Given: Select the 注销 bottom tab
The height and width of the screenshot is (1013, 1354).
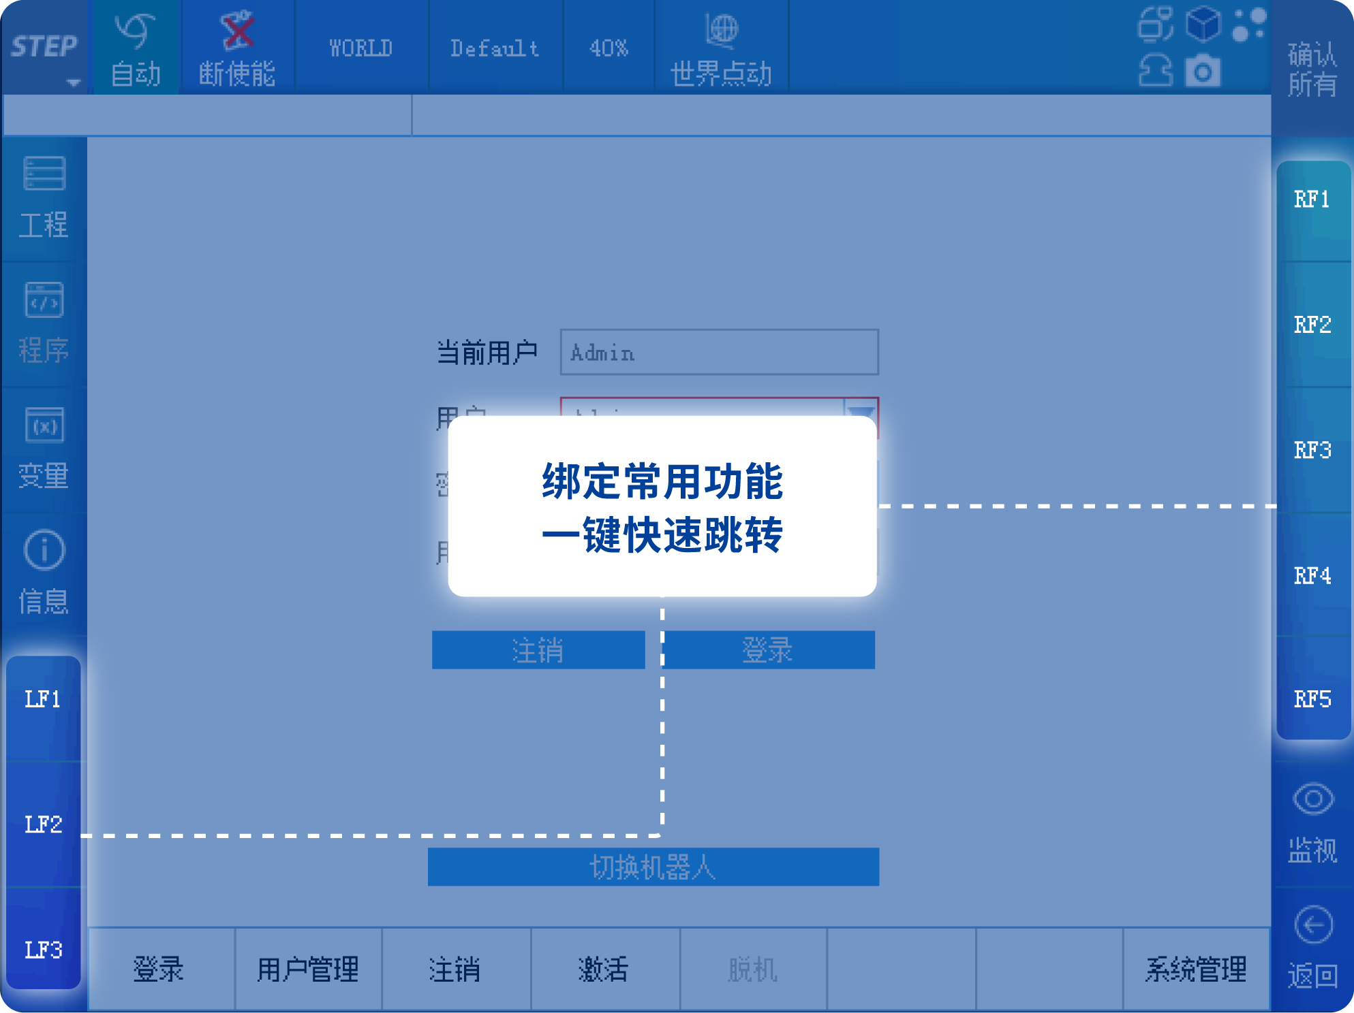Looking at the screenshot, I should pyautogui.click(x=457, y=969).
